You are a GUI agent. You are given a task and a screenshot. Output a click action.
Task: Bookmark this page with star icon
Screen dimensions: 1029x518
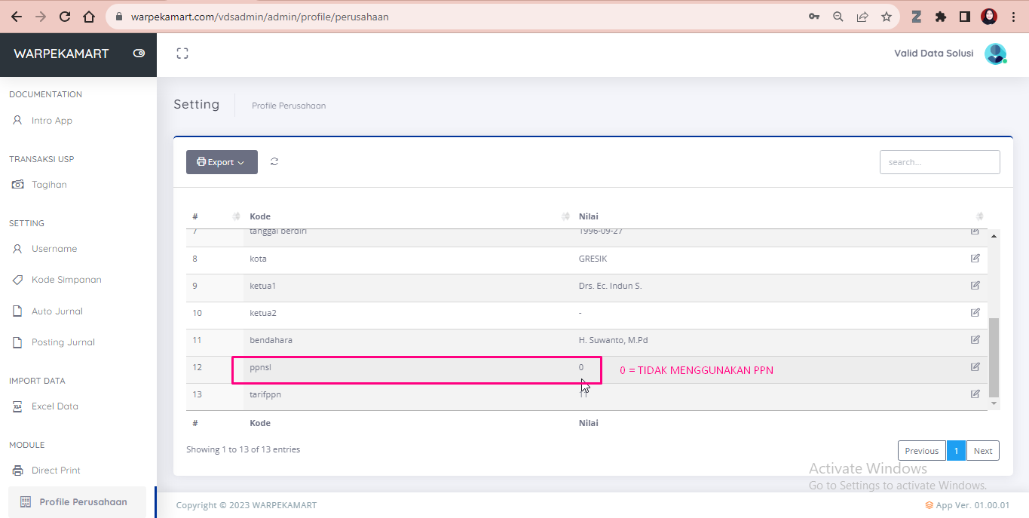tap(887, 17)
